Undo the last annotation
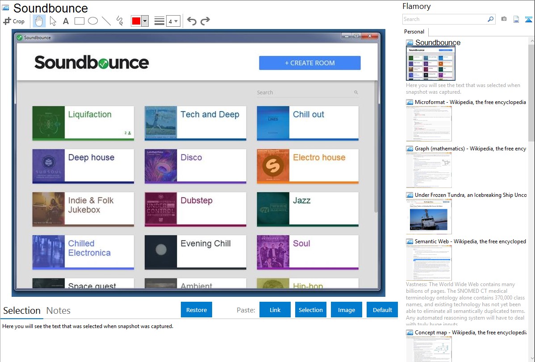The height and width of the screenshot is (362, 535). click(x=192, y=21)
